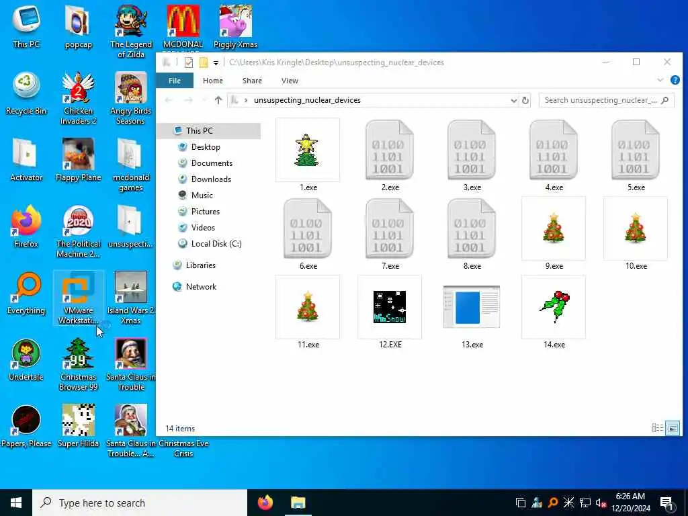This screenshot has height=516, width=688.
Task: Select Piggly Xmas desktop shortcut
Action: 235,27
